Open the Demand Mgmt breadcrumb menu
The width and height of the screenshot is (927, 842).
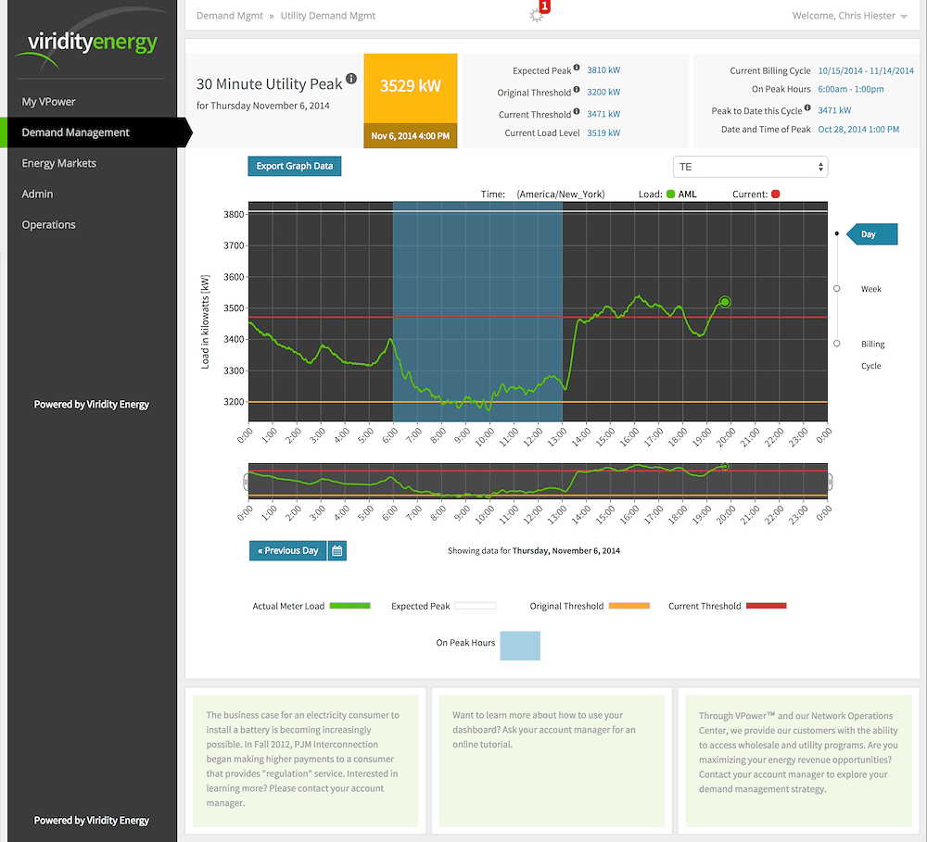click(x=229, y=15)
